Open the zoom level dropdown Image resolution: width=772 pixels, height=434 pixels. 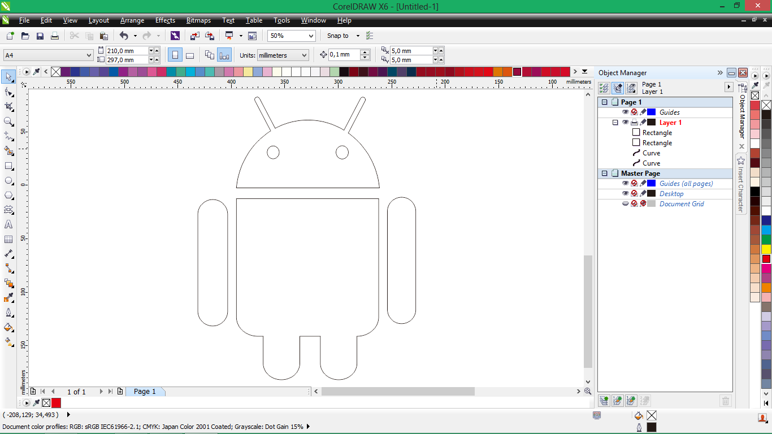coord(312,36)
